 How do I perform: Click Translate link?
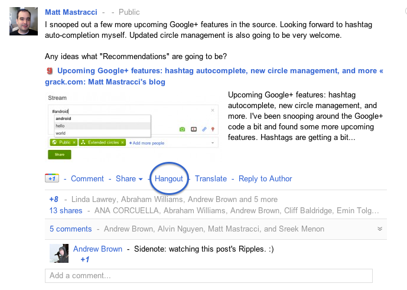(211, 178)
